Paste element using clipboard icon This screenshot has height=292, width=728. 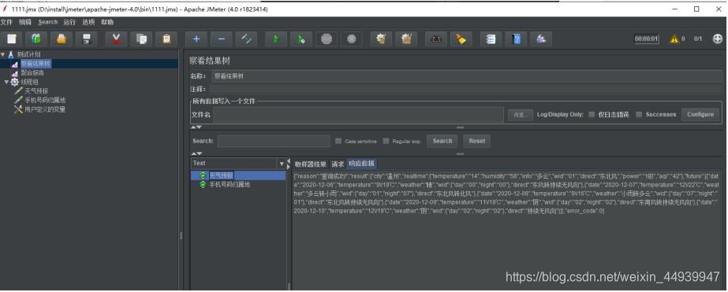click(x=166, y=39)
